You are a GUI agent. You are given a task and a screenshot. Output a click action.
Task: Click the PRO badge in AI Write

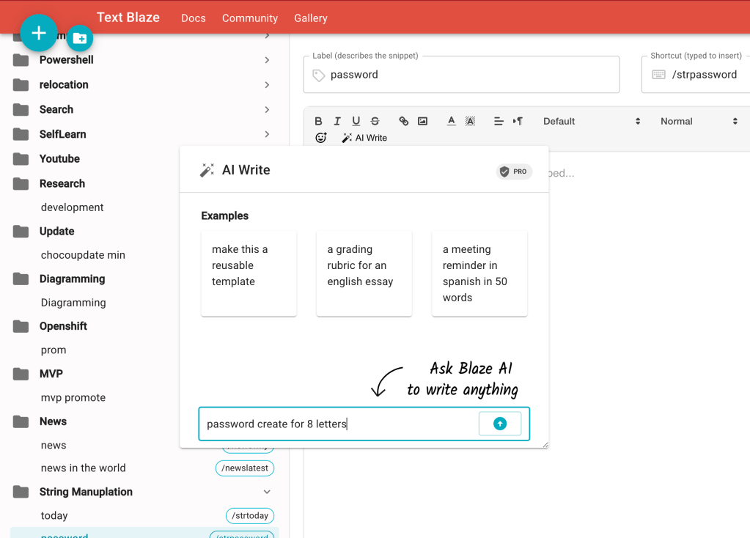point(514,172)
